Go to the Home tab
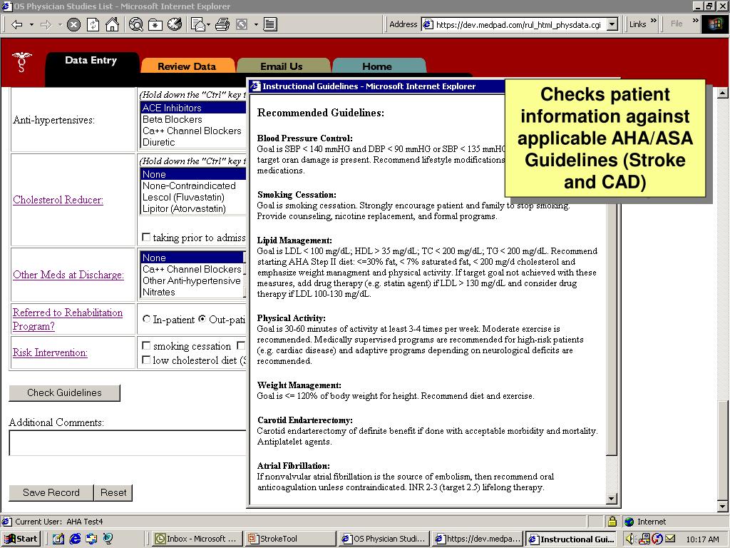Image resolution: width=730 pixels, height=548 pixels. click(x=377, y=66)
